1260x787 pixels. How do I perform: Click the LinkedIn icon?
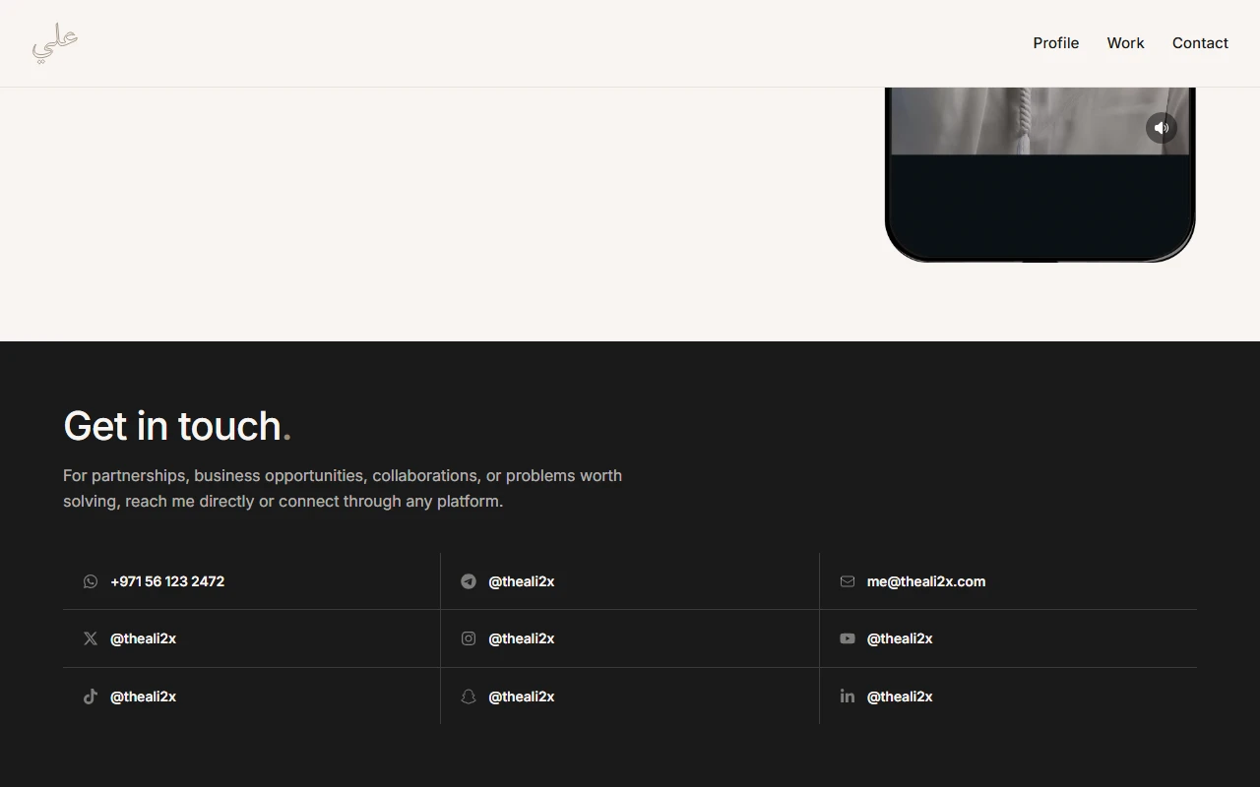click(x=848, y=696)
